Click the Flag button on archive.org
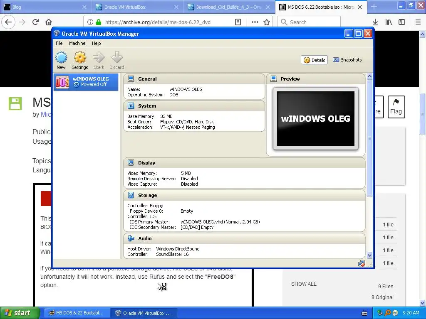Viewport: 426px width, 319px height. point(396,107)
